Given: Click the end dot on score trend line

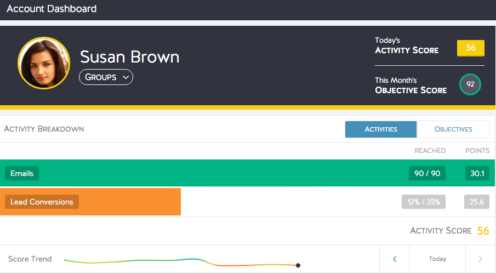Looking at the screenshot, I should (298, 265).
